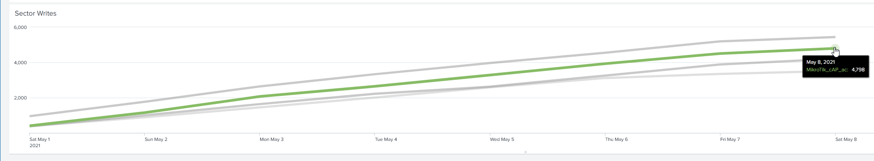The image size is (874, 161).
Task: Click the highlighted green data point on May 8
Action: [835, 49]
